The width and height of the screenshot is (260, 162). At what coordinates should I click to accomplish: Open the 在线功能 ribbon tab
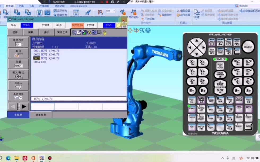(x=44, y=6)
